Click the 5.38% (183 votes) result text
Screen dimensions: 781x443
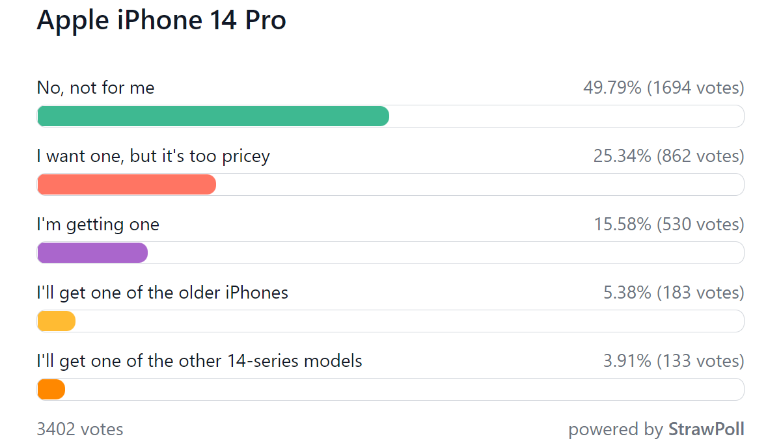(x=674, y=293)
